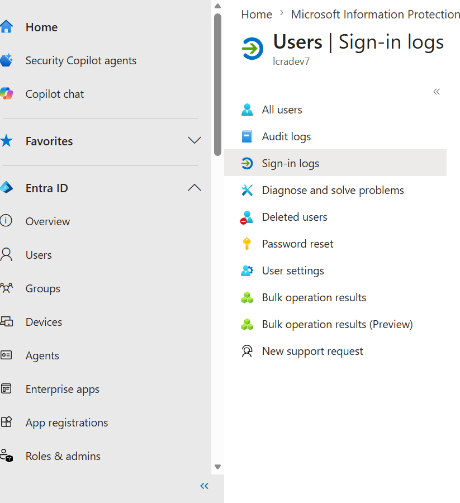
Task: Select User settings text
Action: coord(293,271)
